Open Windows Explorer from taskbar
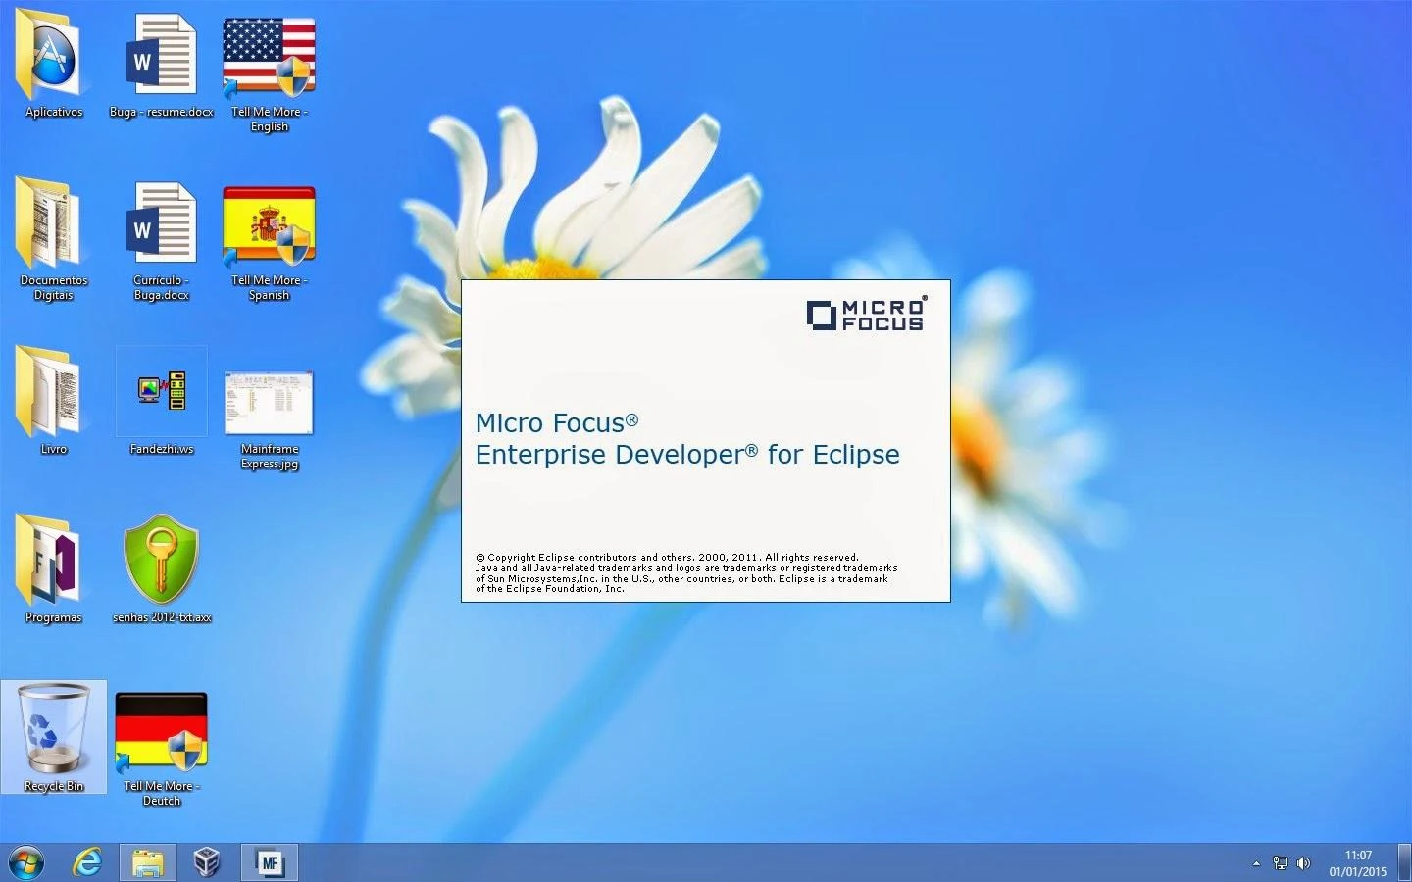 point(148,862)
